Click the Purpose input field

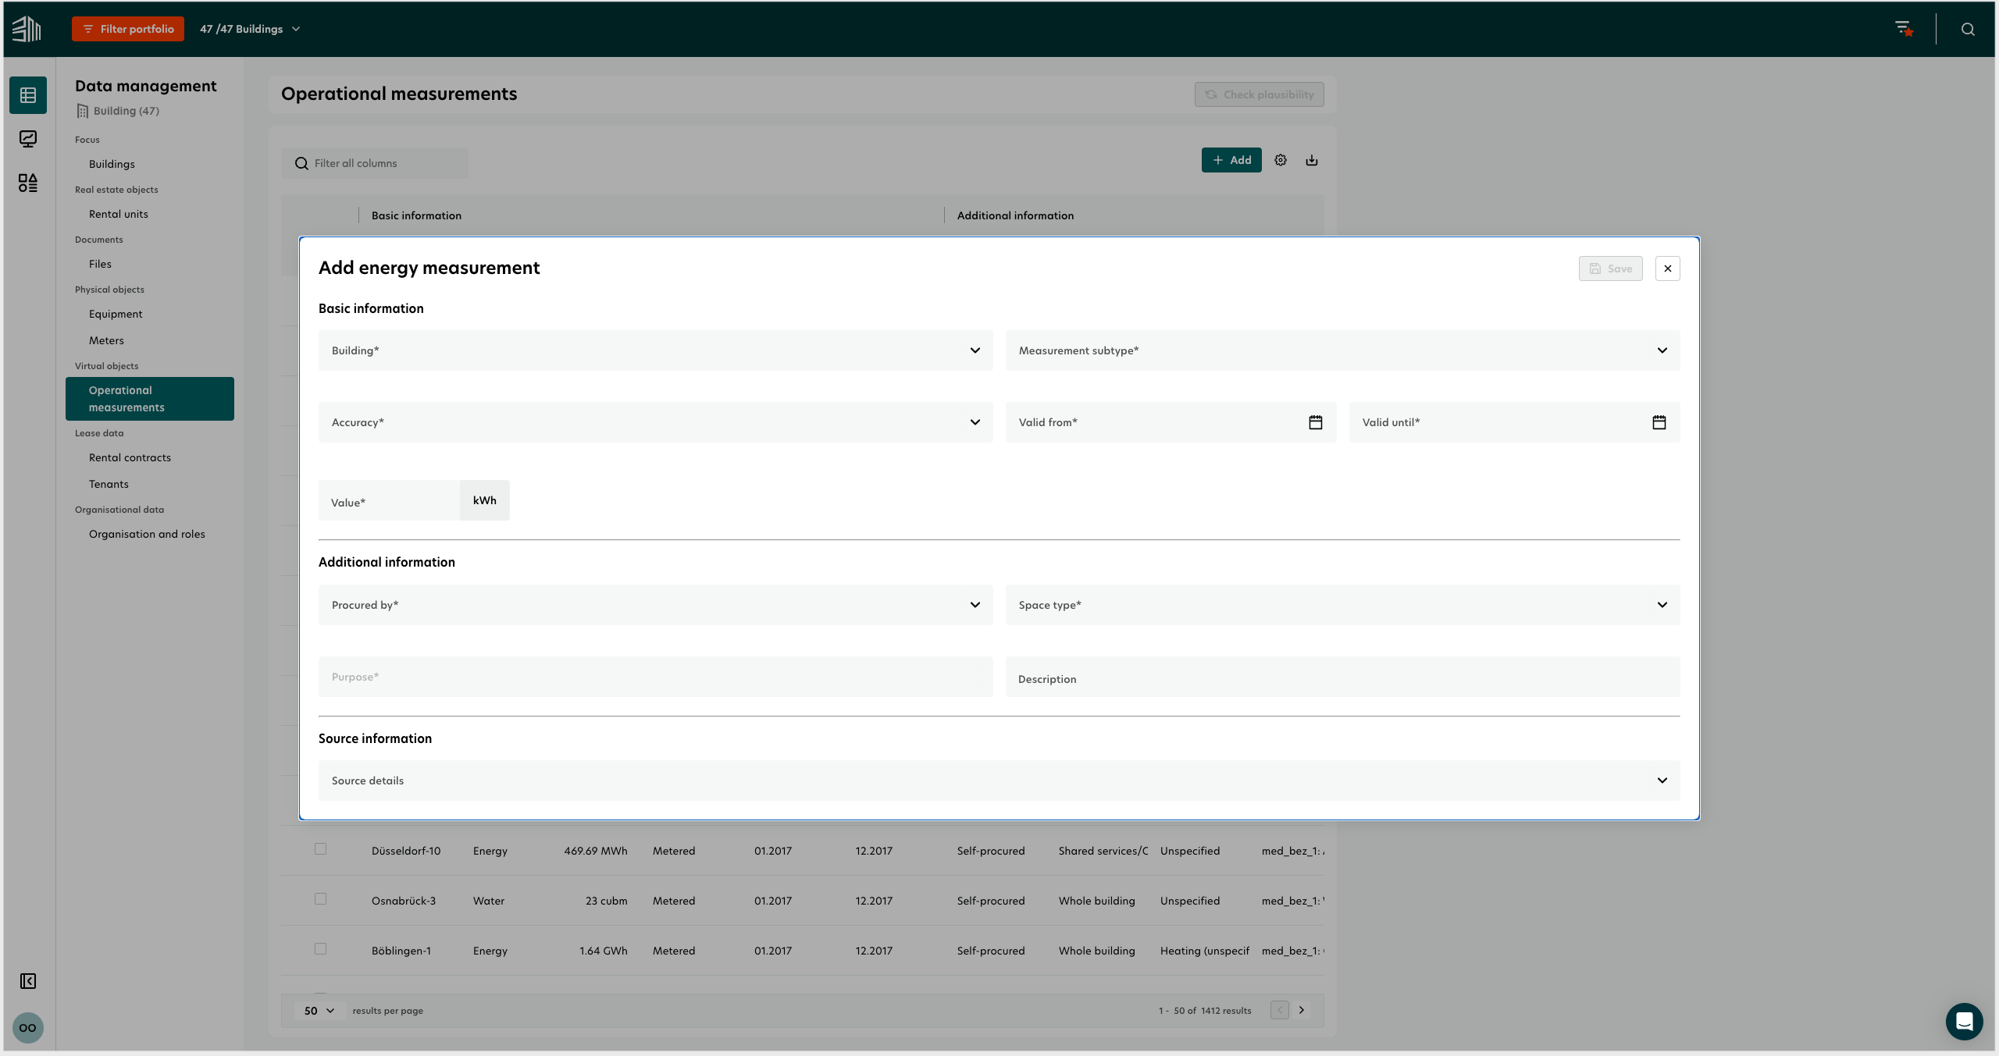click(x=656, y=677)
